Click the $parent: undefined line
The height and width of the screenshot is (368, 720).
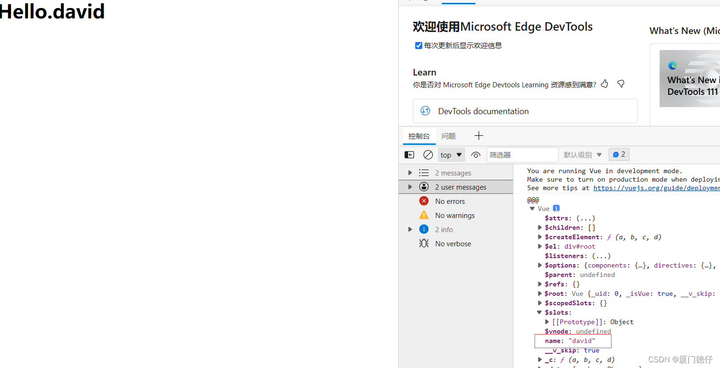click(x=580, y=275)
